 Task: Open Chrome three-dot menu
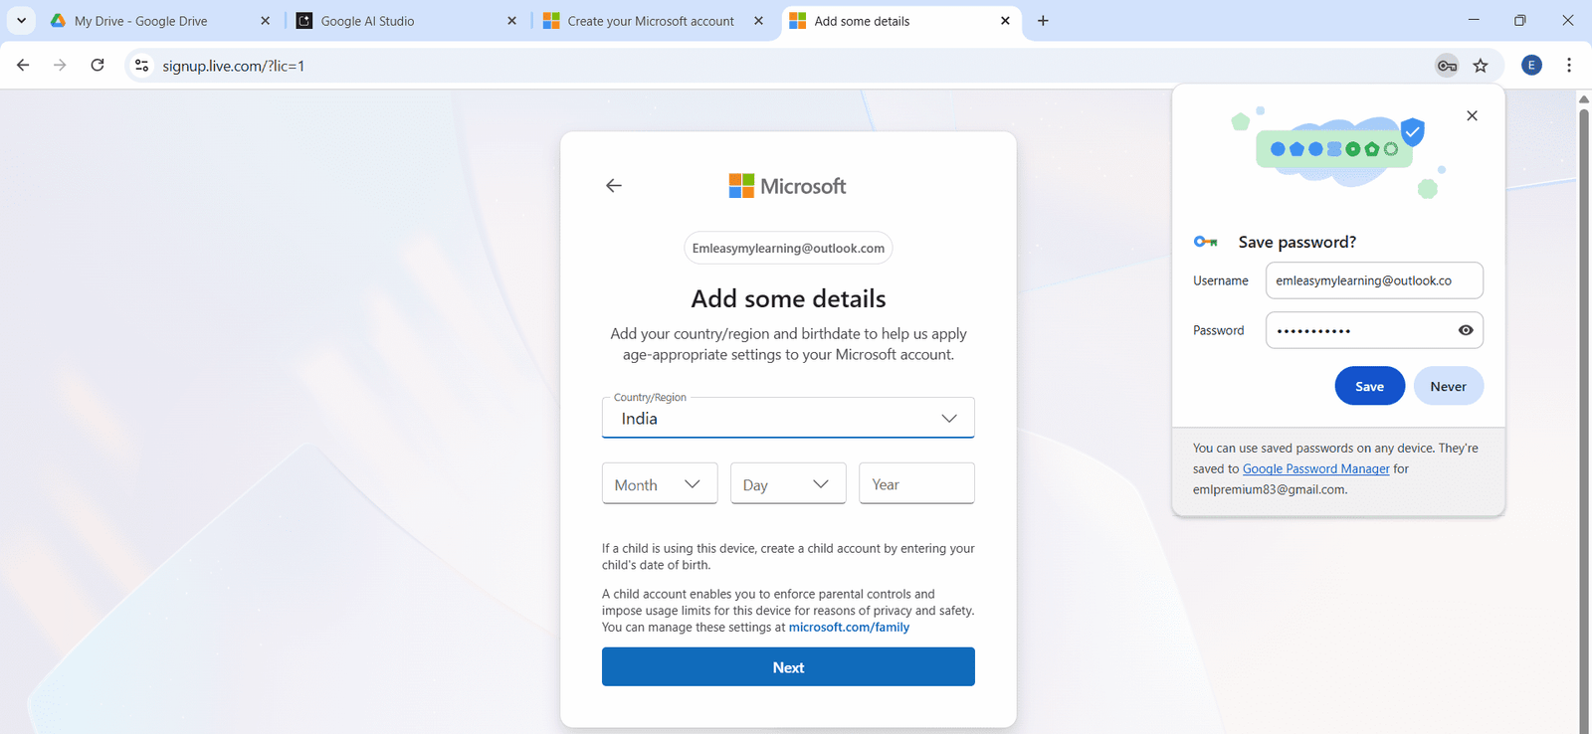click(1569, 66)
